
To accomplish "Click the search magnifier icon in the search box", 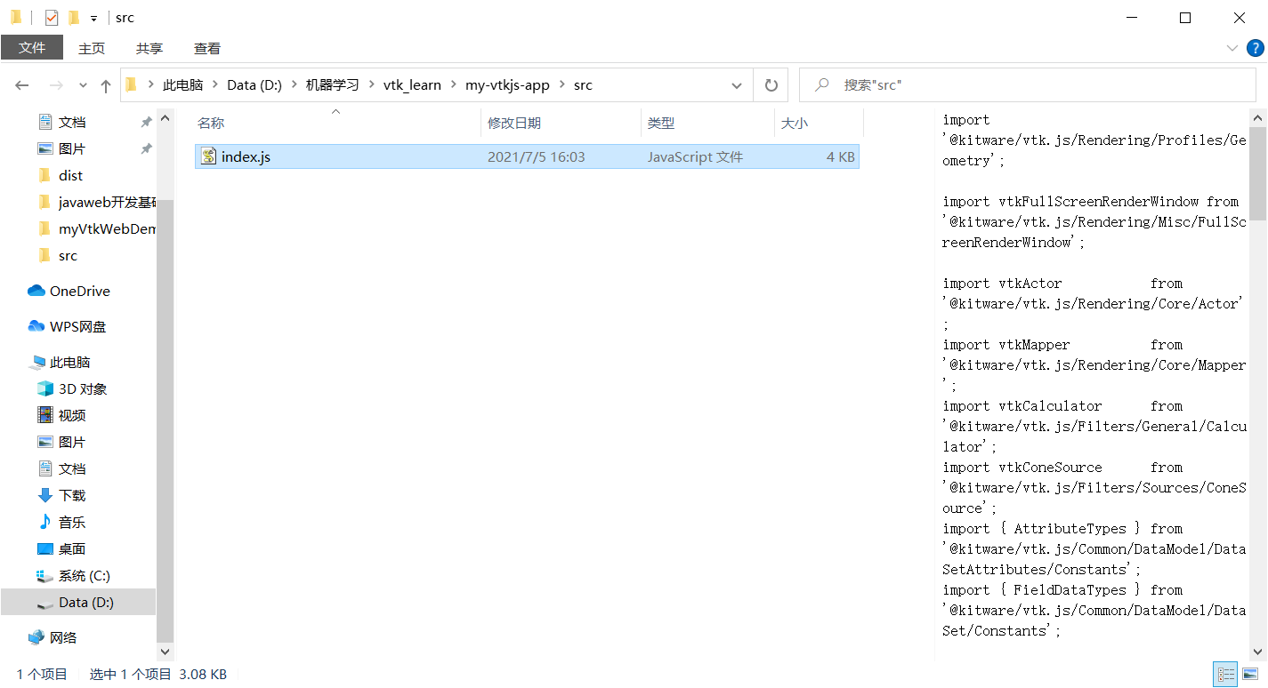I will [x=820, y=84].
